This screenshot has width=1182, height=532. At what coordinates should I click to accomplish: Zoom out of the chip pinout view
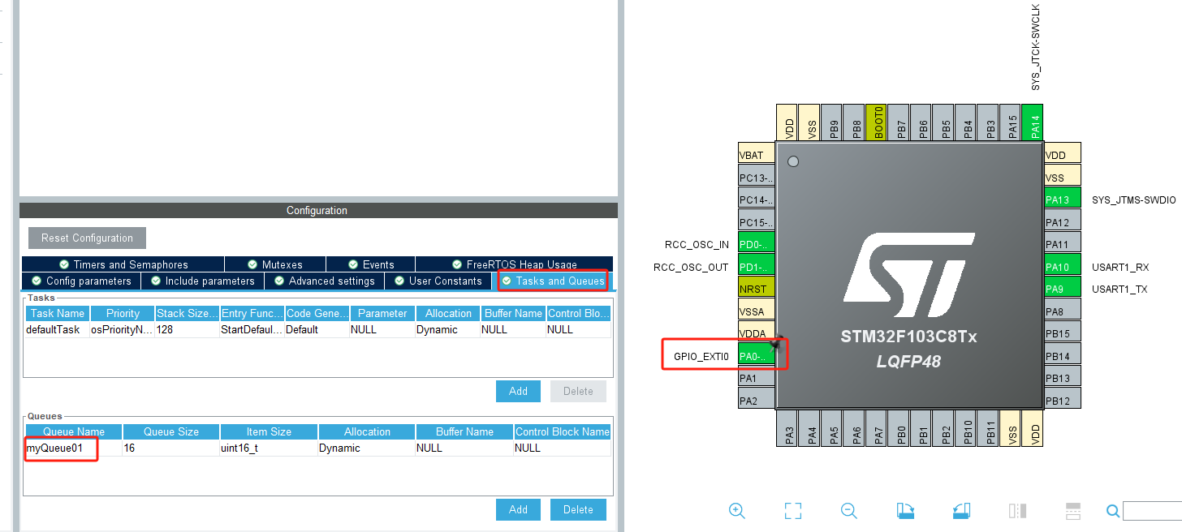[849, 510]
